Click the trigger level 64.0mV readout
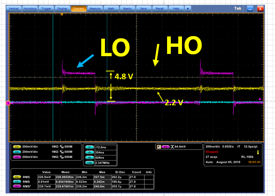275x196 pixels. point(180,147)
